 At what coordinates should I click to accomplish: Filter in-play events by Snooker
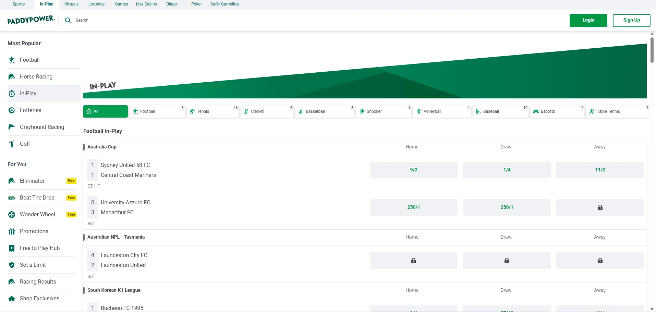384,111
